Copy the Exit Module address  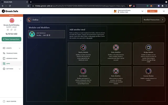tap(47, 35)
